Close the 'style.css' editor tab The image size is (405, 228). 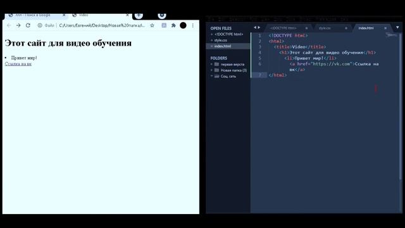point(346,28)
